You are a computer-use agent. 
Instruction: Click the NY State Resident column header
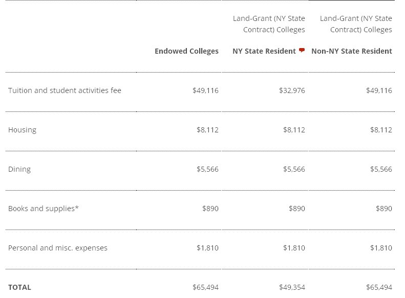tap(264, 51)
